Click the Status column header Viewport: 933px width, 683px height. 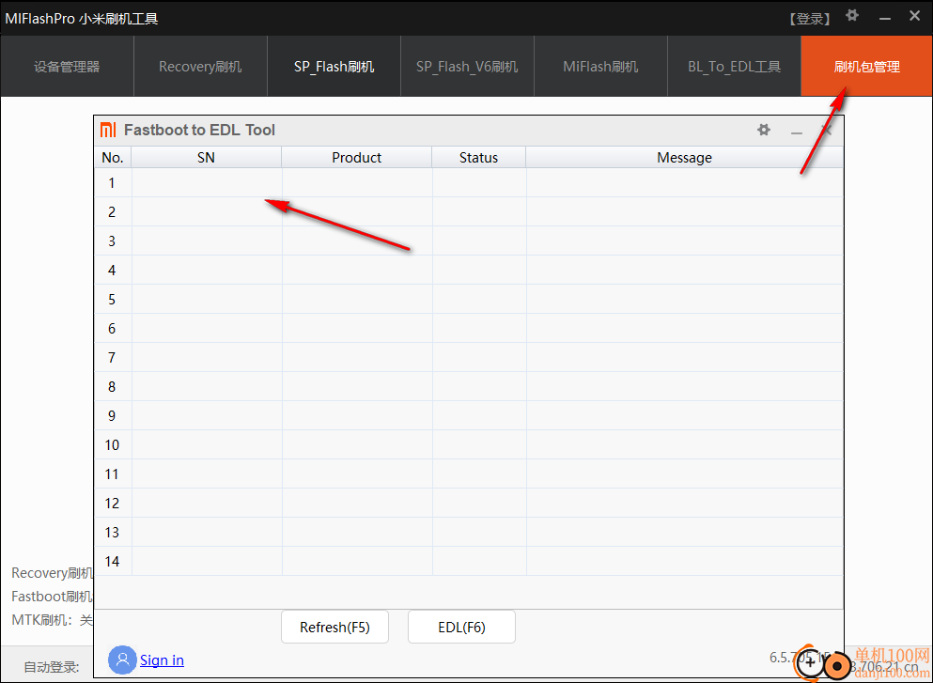click(x=478, y=157)
